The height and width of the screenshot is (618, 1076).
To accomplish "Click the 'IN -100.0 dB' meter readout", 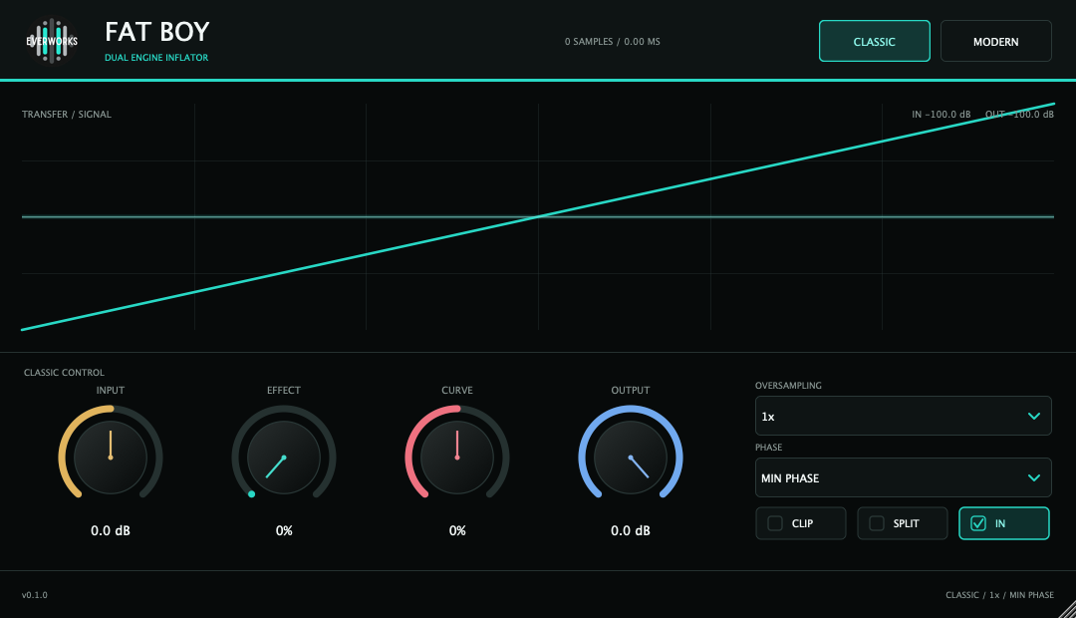I will tap(941, 114).
